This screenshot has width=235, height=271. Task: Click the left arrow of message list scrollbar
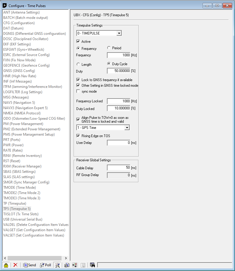(x=5, y=258)
